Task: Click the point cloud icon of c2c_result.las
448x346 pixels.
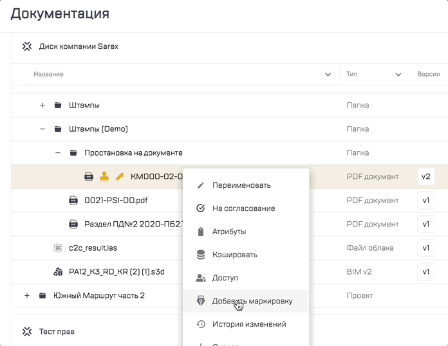Action: tap(57, 248)
